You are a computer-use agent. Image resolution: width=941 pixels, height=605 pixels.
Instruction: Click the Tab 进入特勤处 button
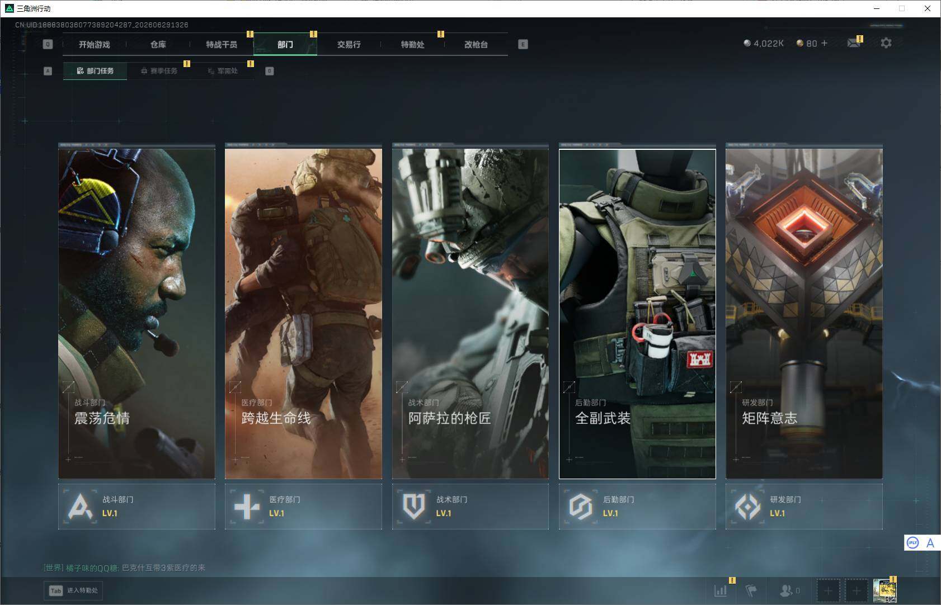74,590
